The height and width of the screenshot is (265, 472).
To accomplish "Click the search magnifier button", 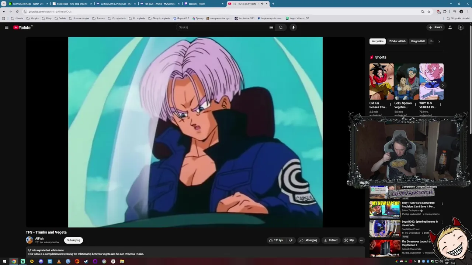I will point(281,27).
